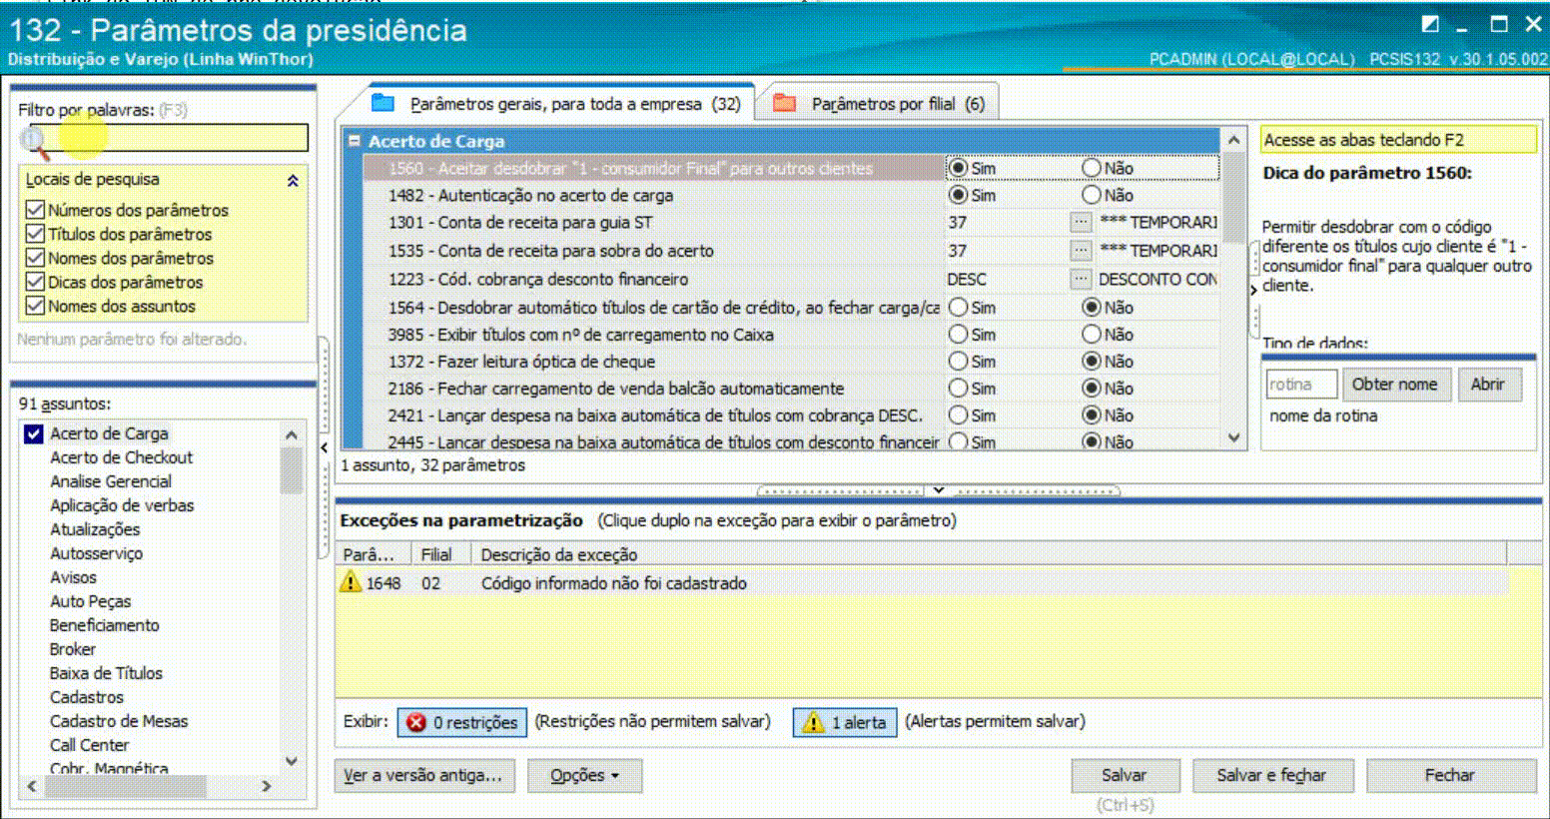Screen dimensions: 1550x819
Task: Open the Opções dropdown menu
Action: point(584,775)
